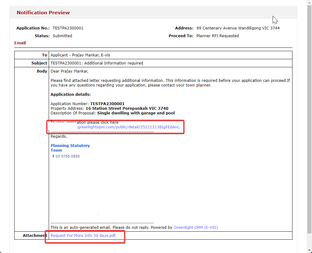Click the Submitted status value
Screen dimensions: 312x253
coord(62,36)
